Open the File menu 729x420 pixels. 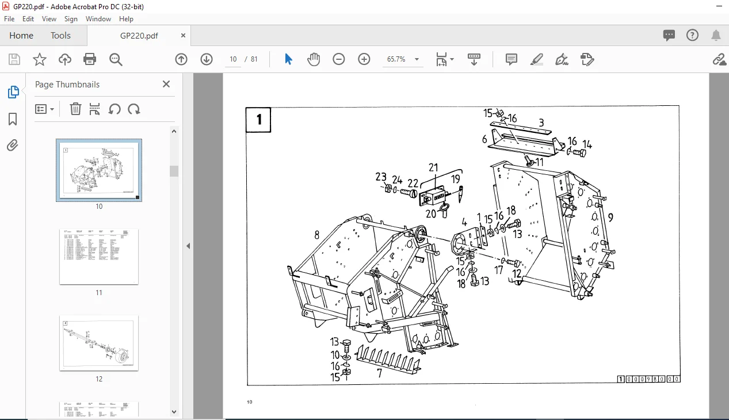tap(9, 19)
